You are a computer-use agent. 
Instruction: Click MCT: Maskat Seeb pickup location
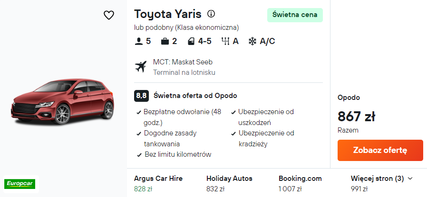(x=183, y=62)
